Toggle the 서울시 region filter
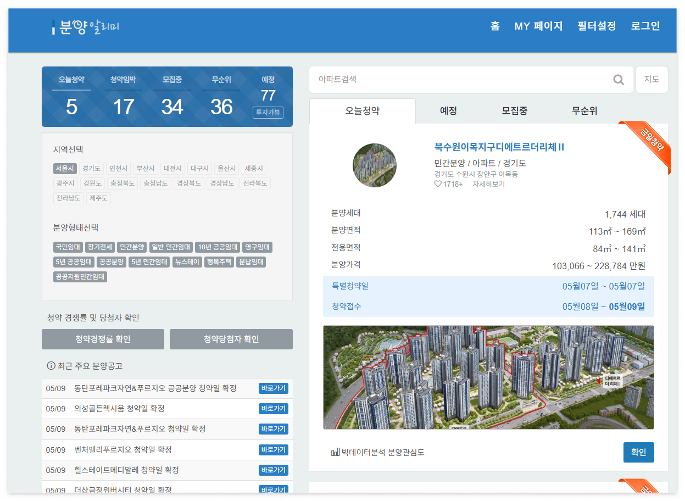This screenshot has width=685, height=501. pyautogui.click(x=65, y=169)
